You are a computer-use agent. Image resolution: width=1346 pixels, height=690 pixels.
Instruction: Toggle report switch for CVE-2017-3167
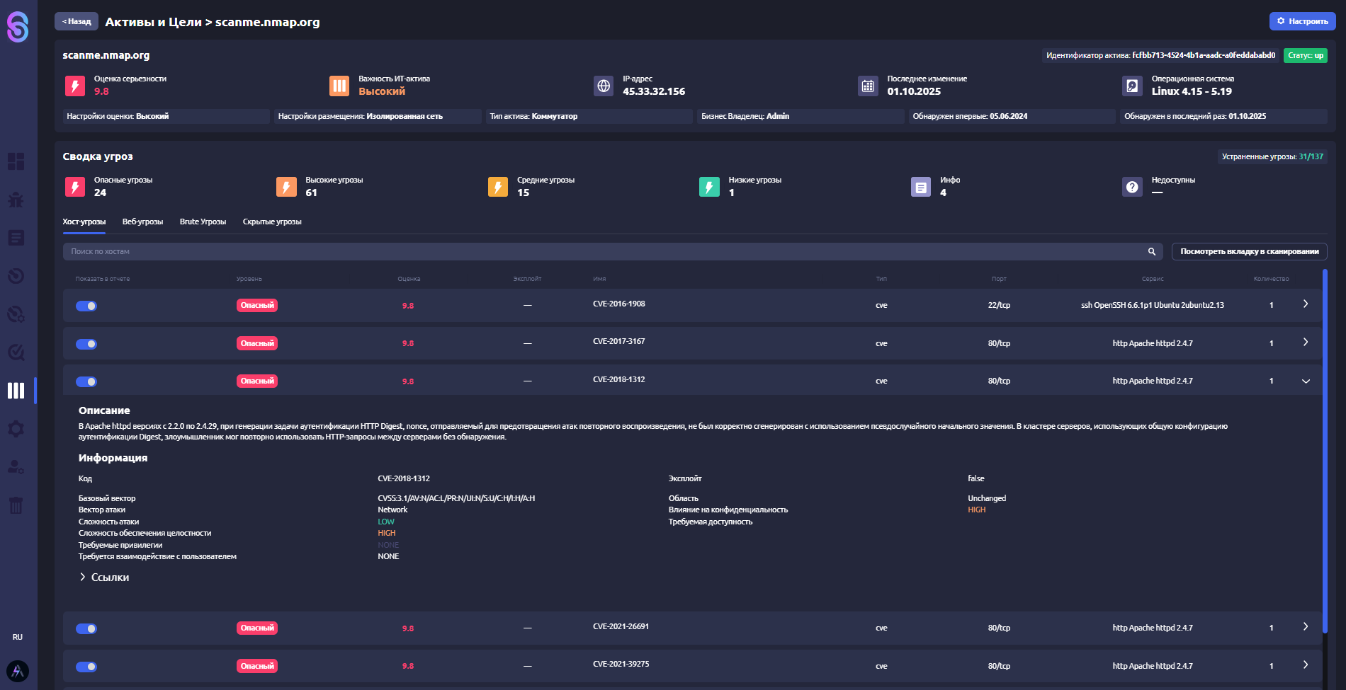point(86,344)
